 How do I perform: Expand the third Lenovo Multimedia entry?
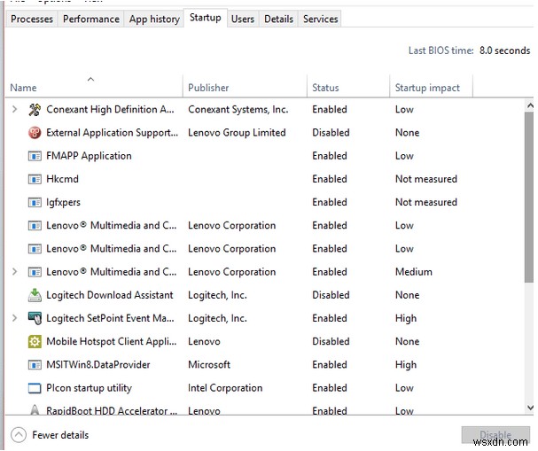[15, 272]
